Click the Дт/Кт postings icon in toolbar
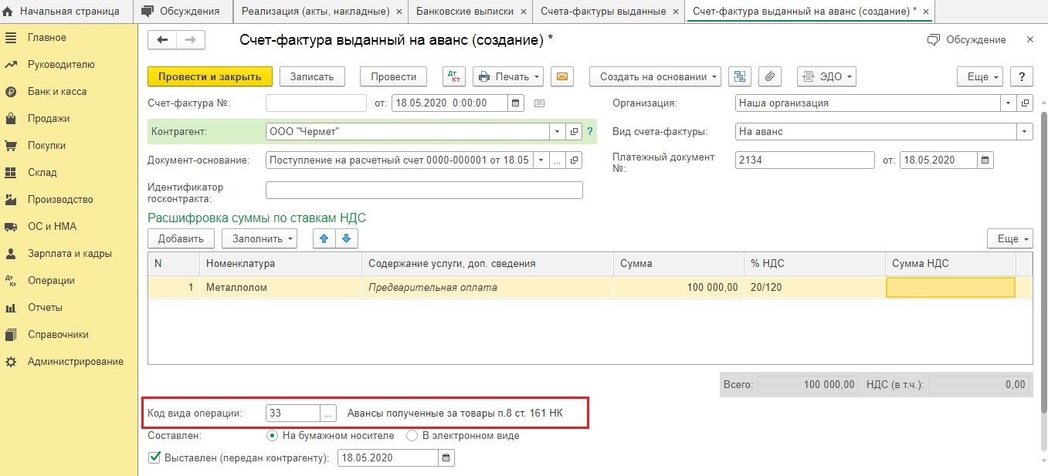 [x=454, y=76]
